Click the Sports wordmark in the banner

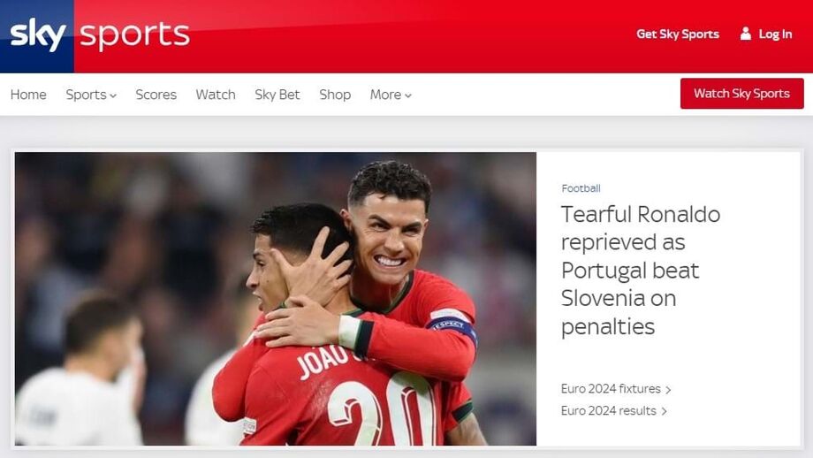pos(135,35)
